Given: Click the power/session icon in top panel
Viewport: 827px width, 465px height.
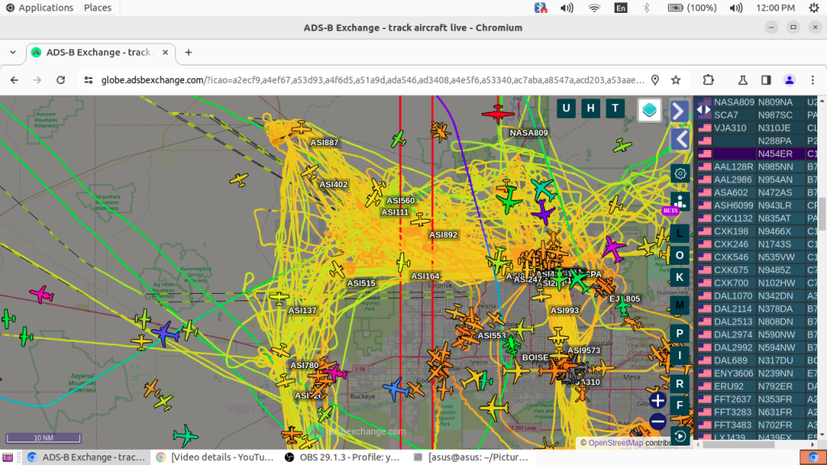Looking at the screenshot, I should pyautogui.click(x=814, y=8).
